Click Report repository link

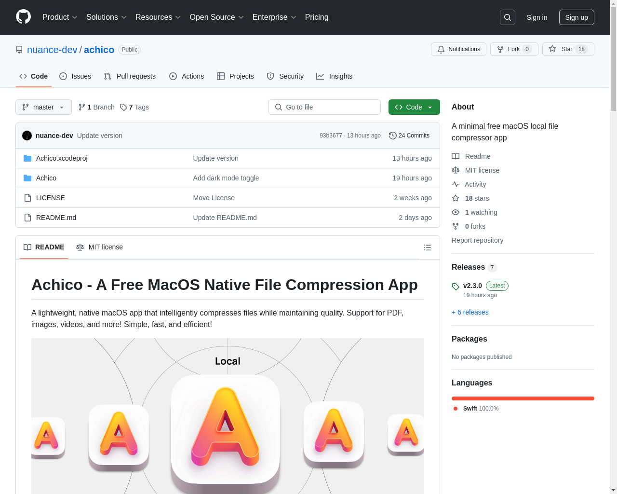(477, 240)
